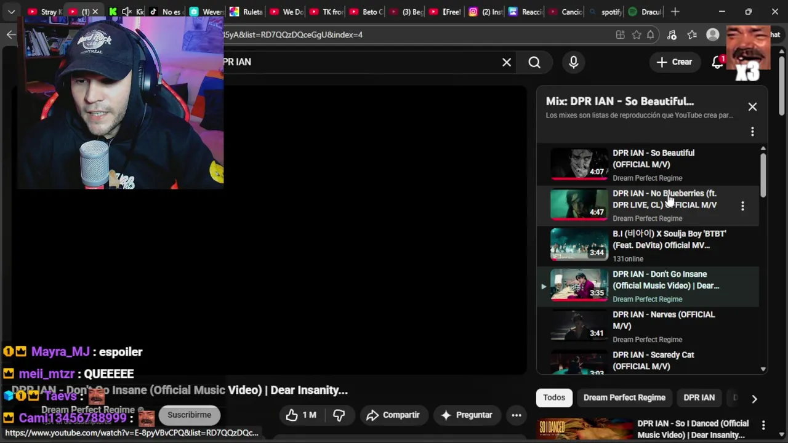Start voice search with the microphone icon
Screen dimensions: 788x443
click(x=574, y=62)
